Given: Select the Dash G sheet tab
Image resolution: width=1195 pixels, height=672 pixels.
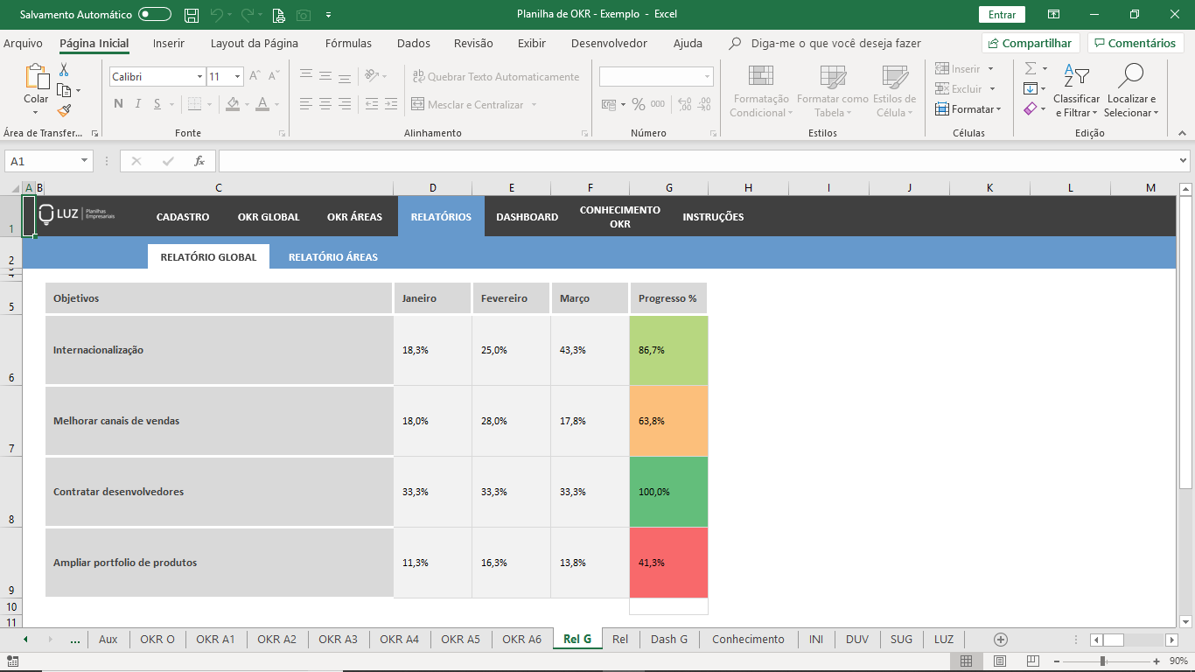Looking at the screenshot, I should point(669,640).
